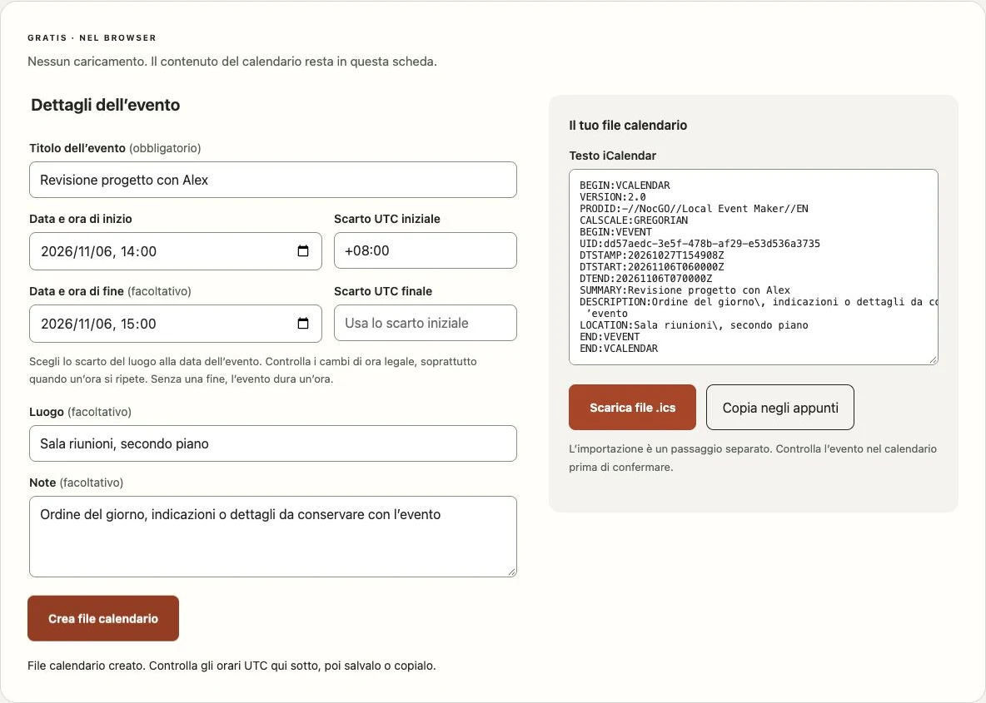Click the Dettagli dell'evento heading
Image resolution: width=986 pixels, height=703 pixels.
click(x=106, y=105)
